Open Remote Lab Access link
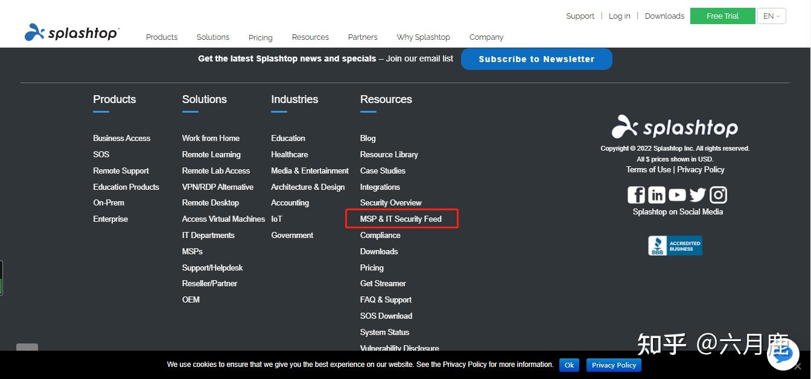Screen dimensions: 811x379 216,171
